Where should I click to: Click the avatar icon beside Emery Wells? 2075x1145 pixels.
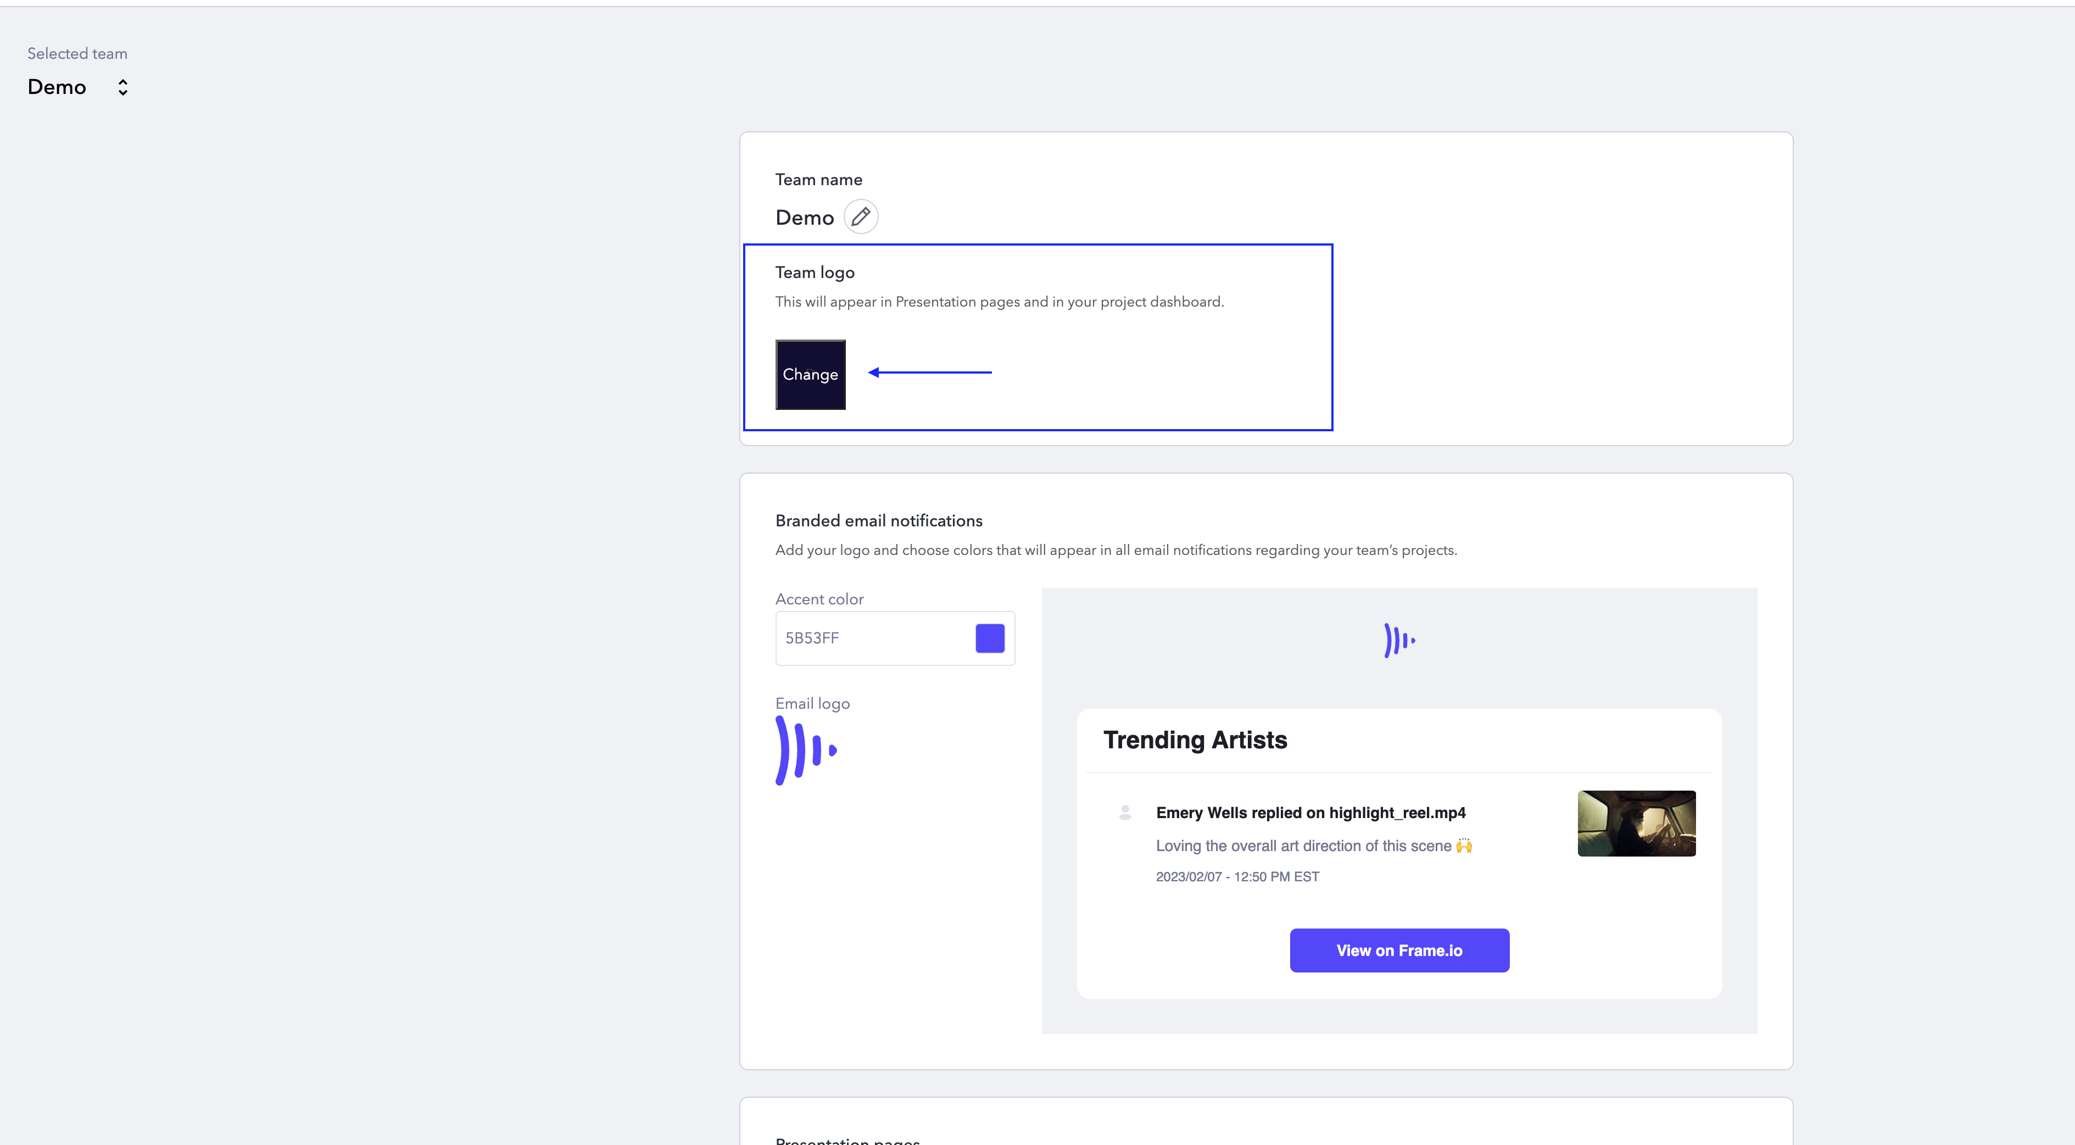click(1124, 812)
